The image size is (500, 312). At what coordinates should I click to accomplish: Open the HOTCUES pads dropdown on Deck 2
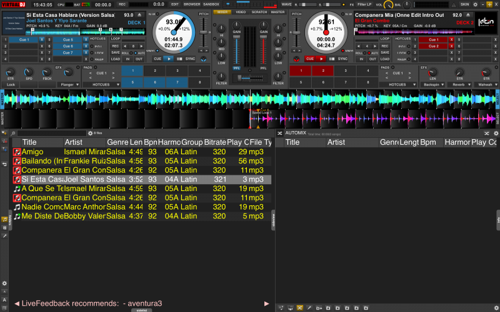tap(397, 85)
